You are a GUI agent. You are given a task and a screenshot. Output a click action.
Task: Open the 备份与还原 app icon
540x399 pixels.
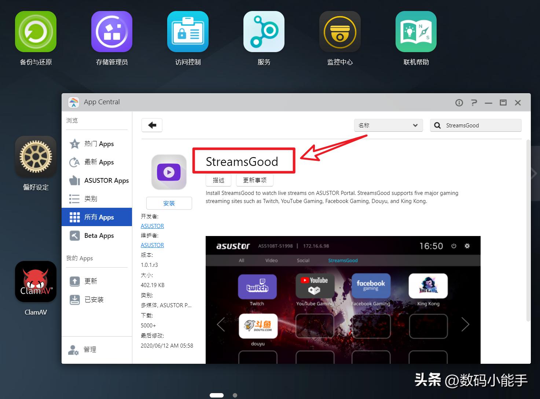(36, 32)
